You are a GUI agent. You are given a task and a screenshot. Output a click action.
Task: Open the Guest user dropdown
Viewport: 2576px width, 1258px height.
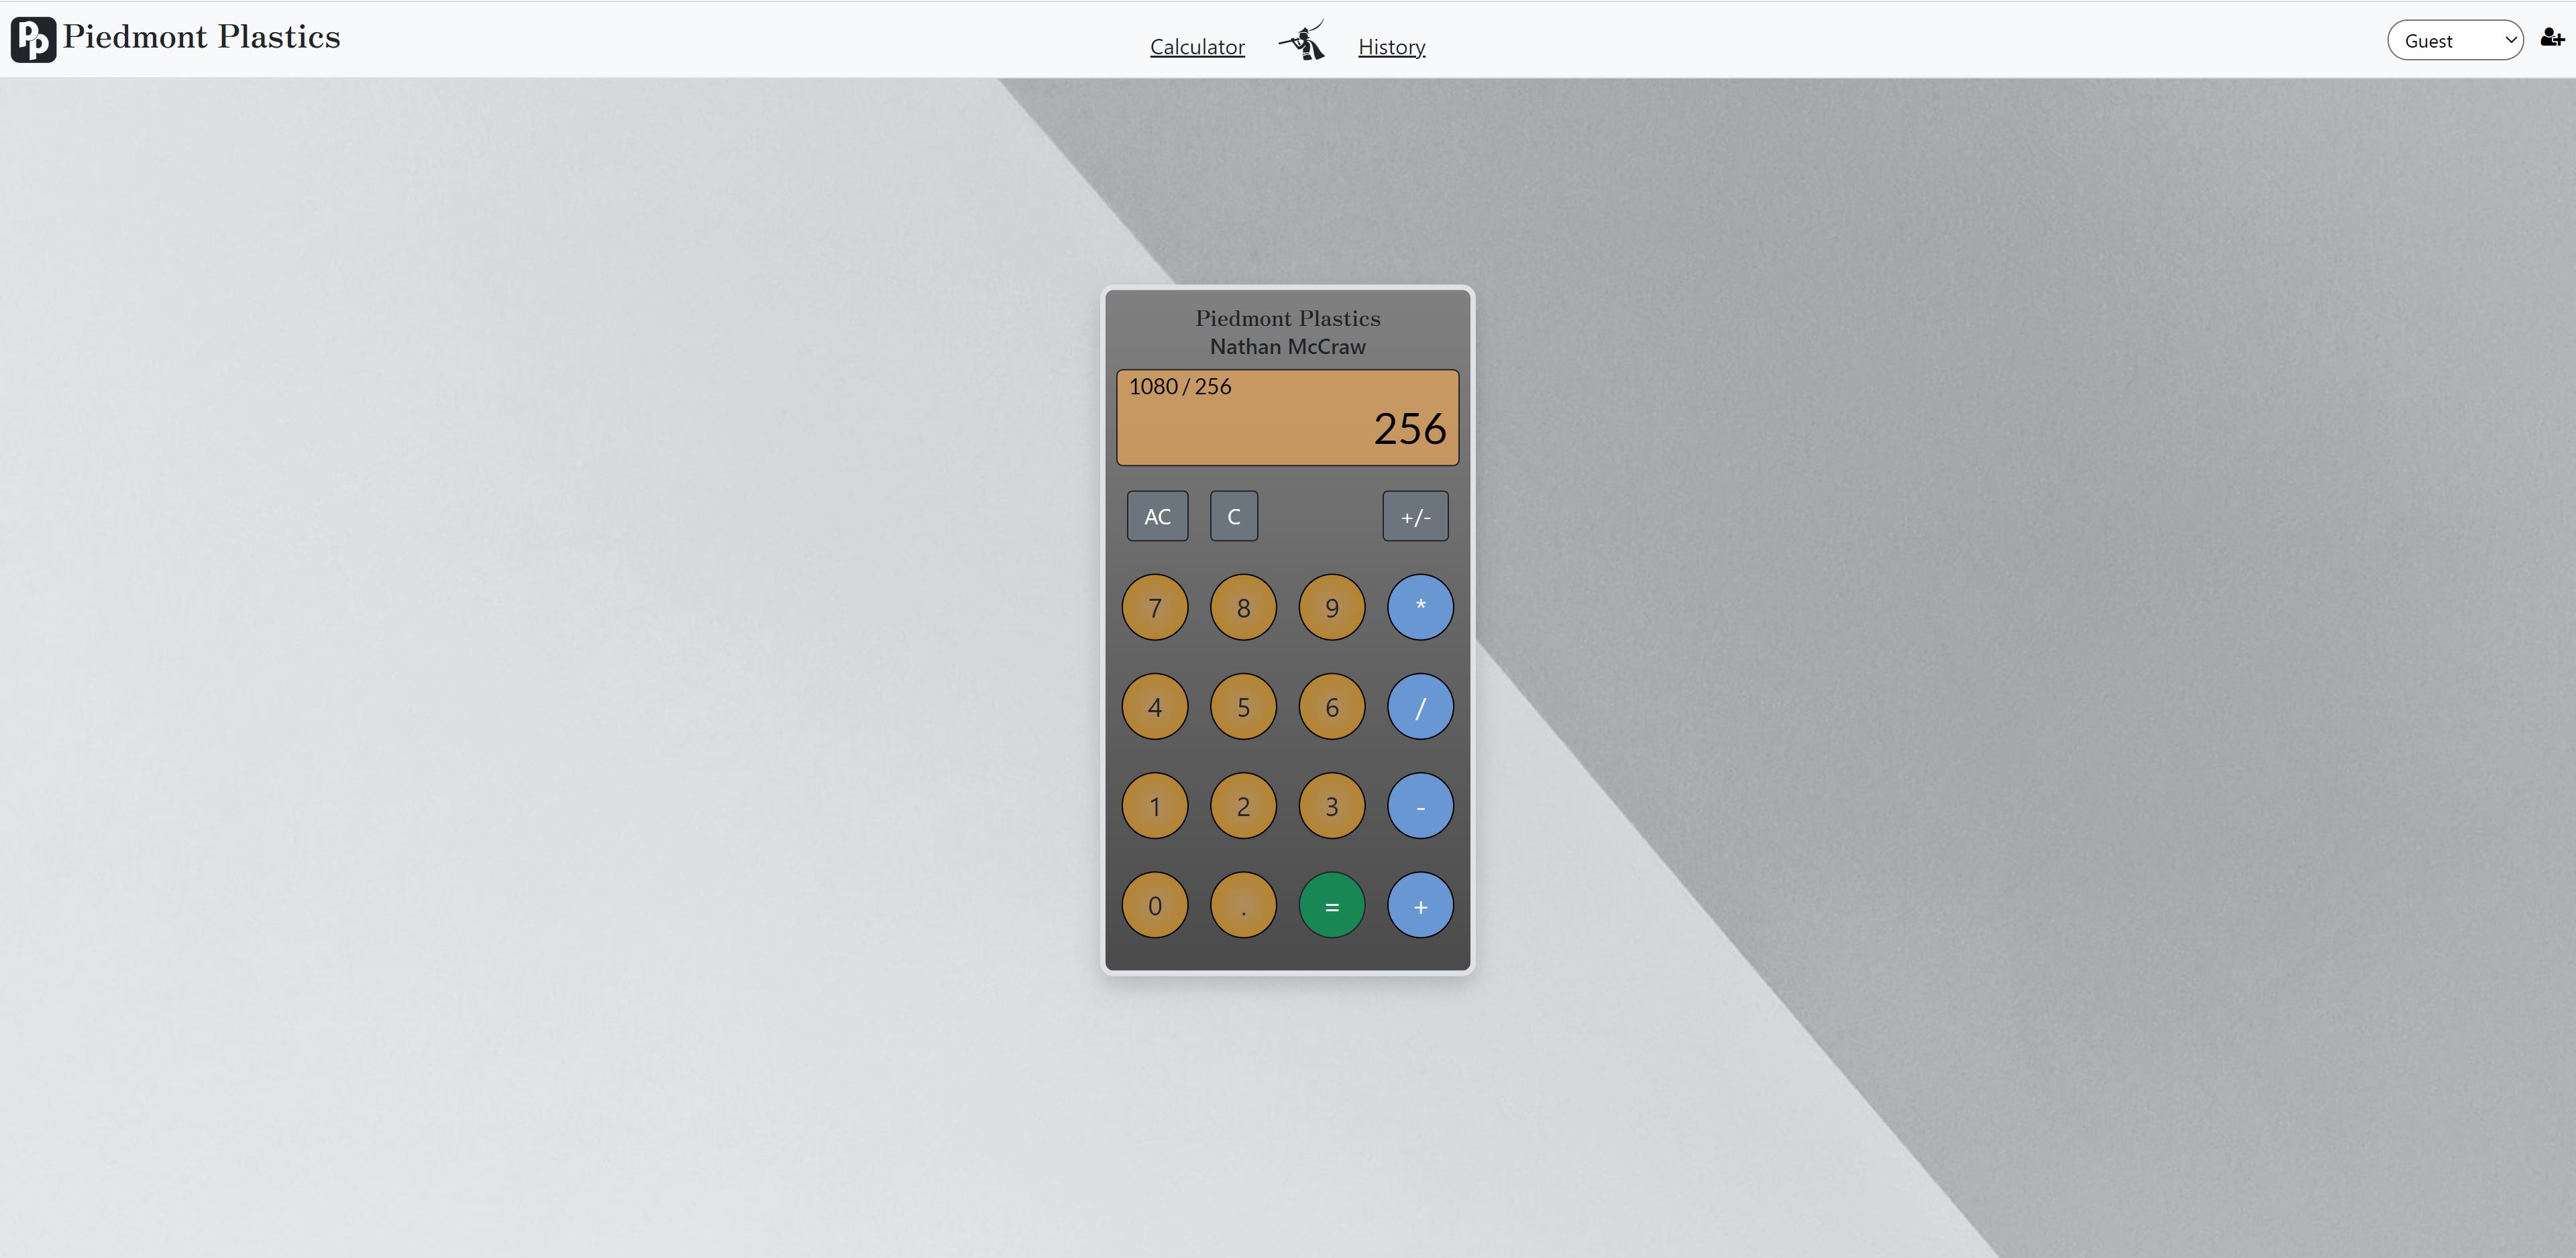pos(2456,40)
